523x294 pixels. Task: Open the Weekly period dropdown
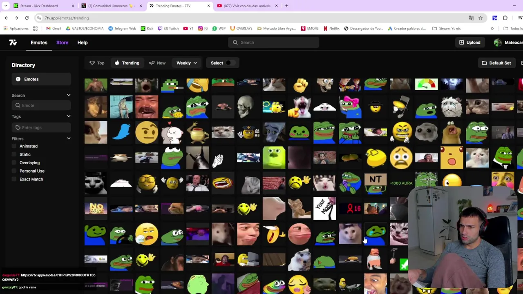coord(187,63)
